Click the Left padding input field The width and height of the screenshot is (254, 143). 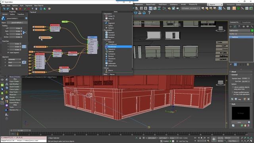15,28
